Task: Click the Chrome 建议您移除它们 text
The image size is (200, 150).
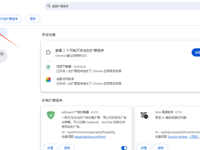Action: pyautogui.click(x=71, y=56)
